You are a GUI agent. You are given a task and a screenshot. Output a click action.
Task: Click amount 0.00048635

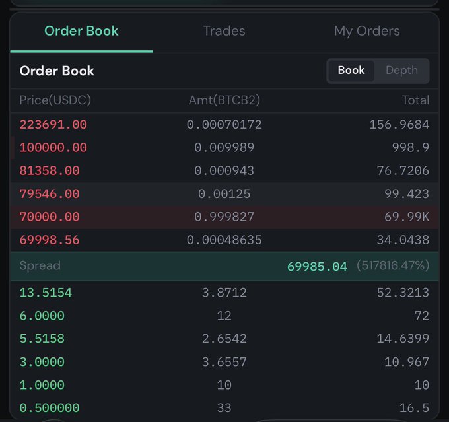click(x=224, y=240)
